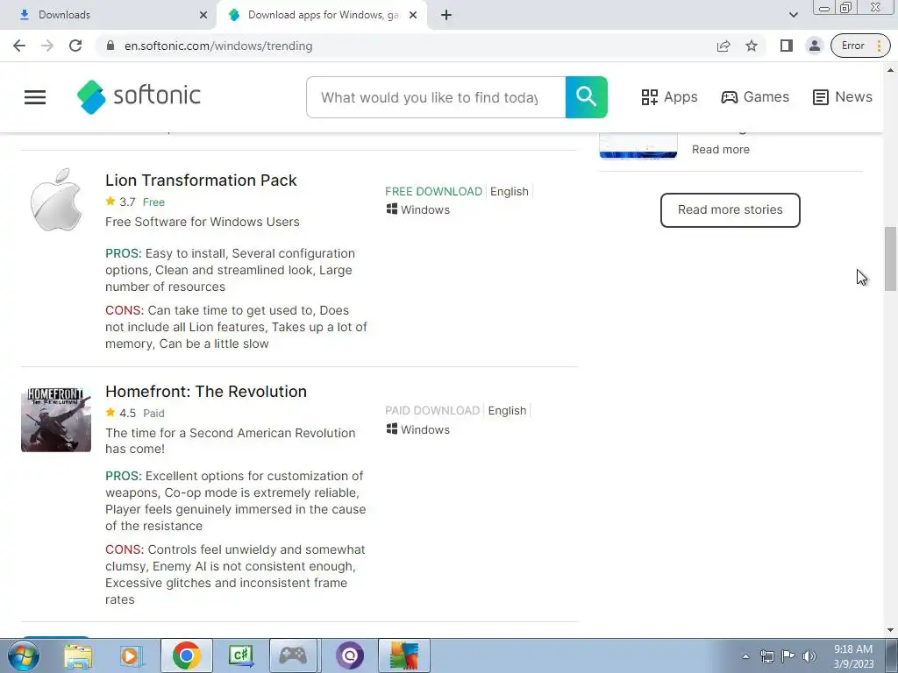This screenshot has width=898, height=673.
Task: Click the network tray icon
Action: coord(766,656)
